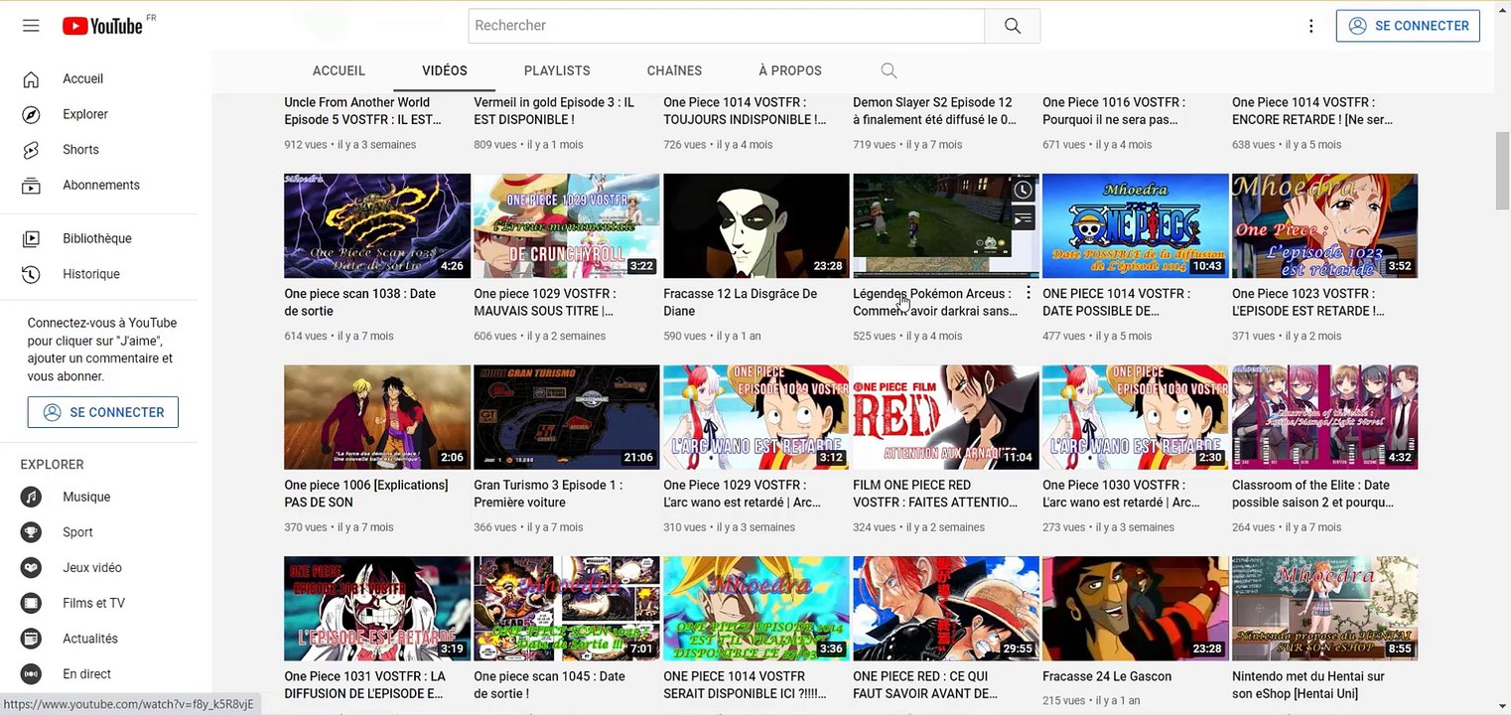Screen dimensions: 1511x715
Task: Open the En direct icon
Action: [x=31, y=674]
